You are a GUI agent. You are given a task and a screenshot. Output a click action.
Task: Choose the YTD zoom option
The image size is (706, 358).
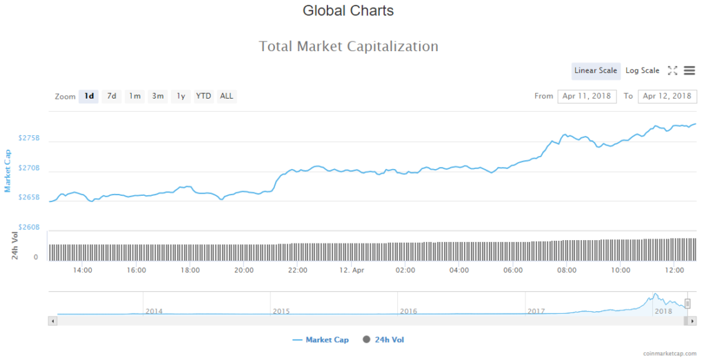(x=203, y=97)
